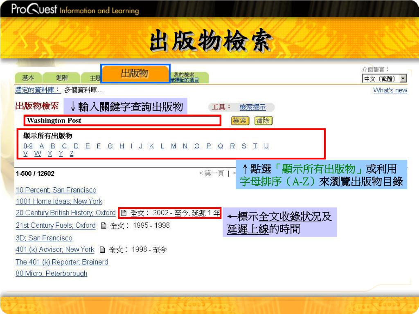Select the 顯示所有出版物 heading text
419x314 pixels.
pyautogui.click(x=47, y=136)
